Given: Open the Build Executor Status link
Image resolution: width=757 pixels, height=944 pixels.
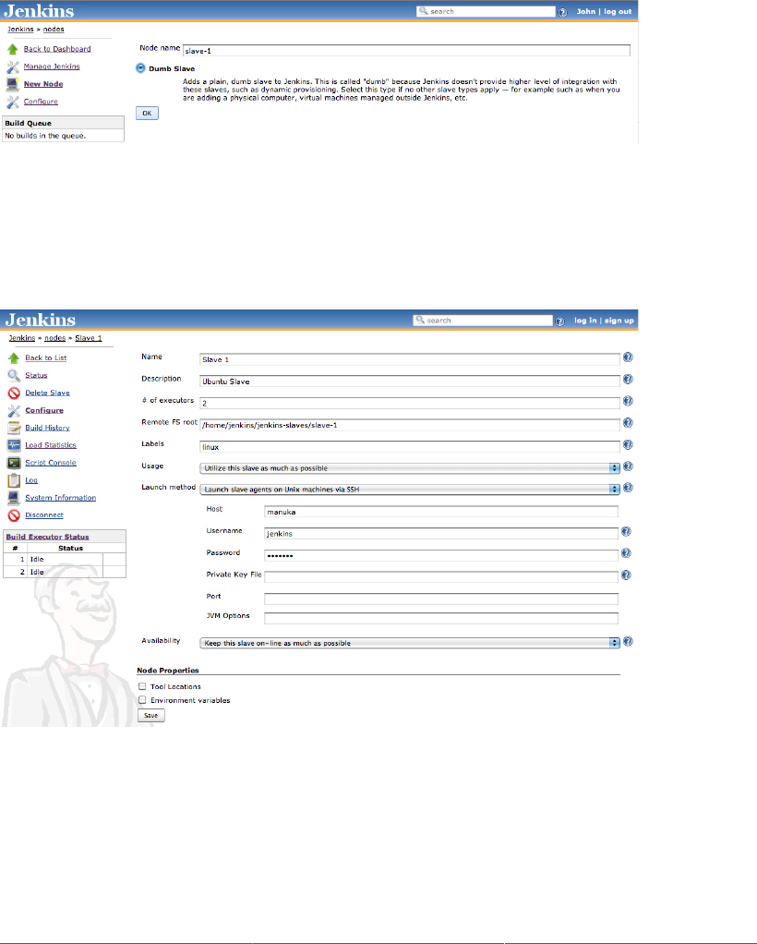Looking at the screenshot, I should pos(47,537).
